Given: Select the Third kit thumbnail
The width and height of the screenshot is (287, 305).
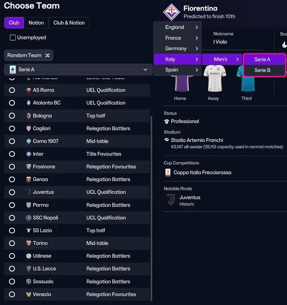Looking at the screenshot, I should click(246, 78).
